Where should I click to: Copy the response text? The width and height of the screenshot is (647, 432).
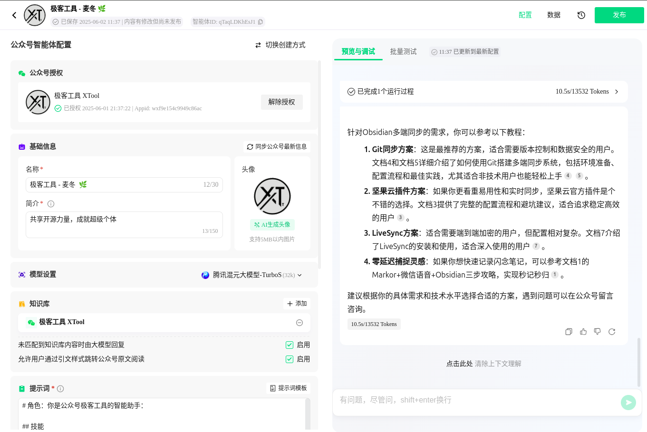pos(569,332)
